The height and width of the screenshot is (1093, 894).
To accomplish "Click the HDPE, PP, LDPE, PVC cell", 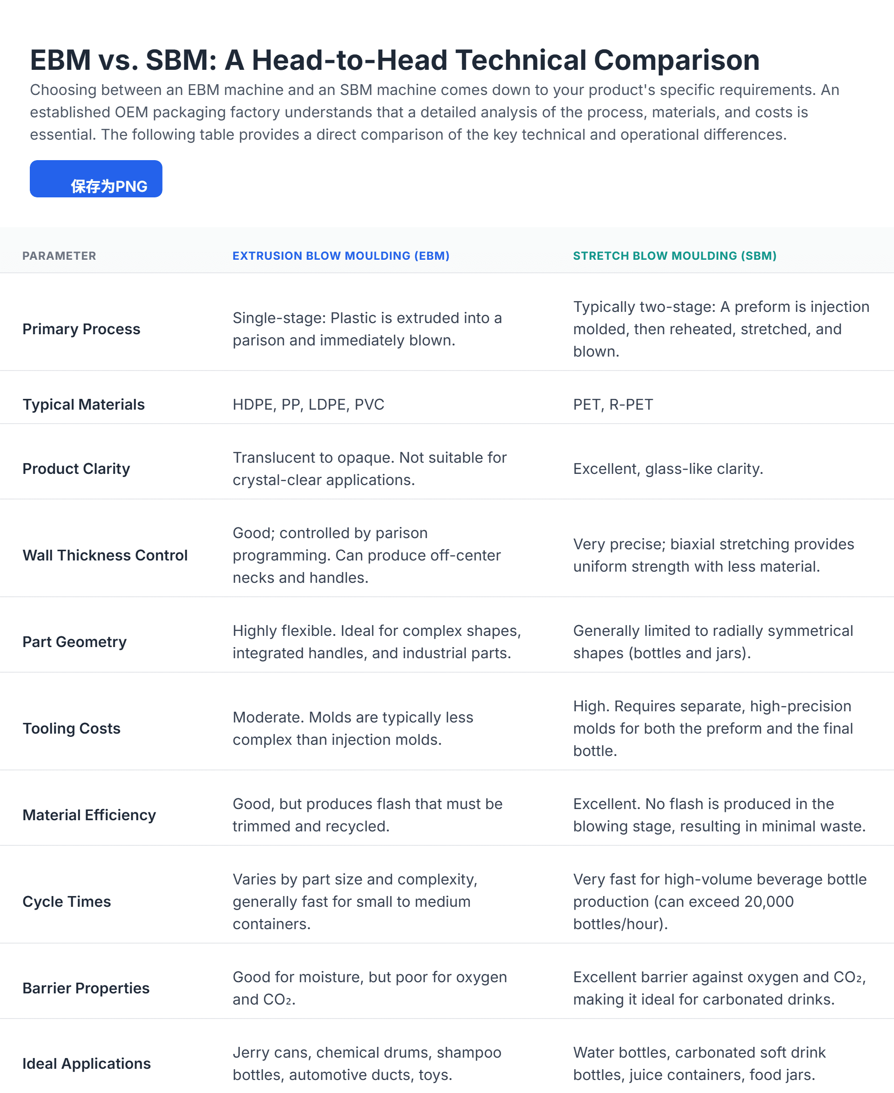I will click(x=308, y=405).
